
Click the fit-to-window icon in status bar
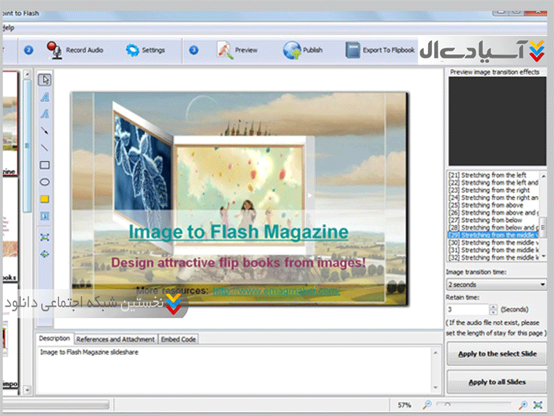pos(538,404)
